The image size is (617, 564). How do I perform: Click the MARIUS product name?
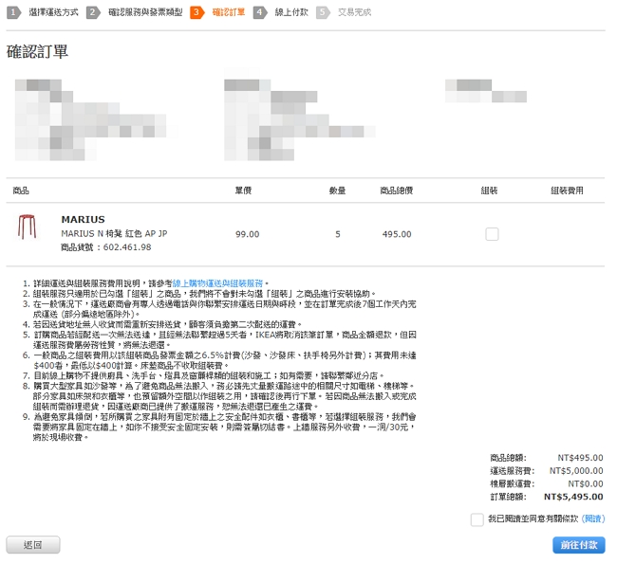[x=83, y=219]
